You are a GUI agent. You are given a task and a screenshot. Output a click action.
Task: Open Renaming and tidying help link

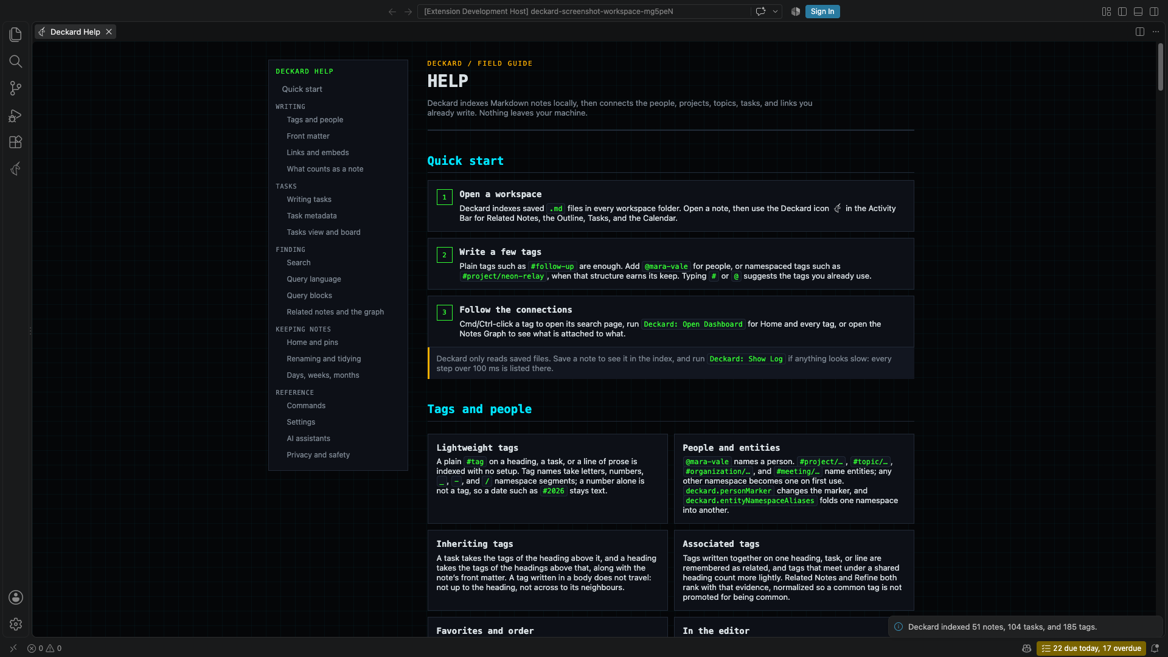pos(324,359)
